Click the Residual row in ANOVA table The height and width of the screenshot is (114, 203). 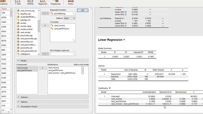tap(143, 77)
